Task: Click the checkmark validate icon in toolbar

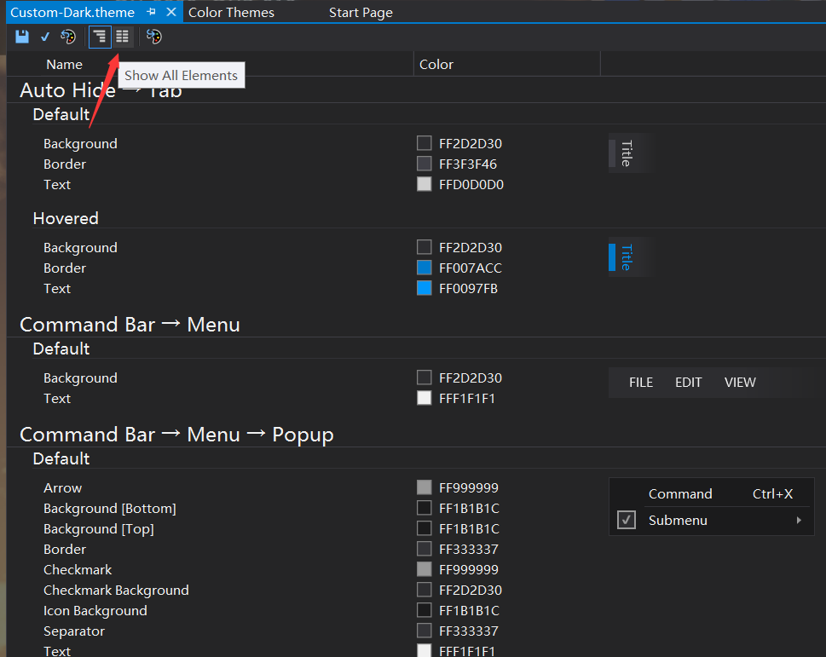Action: [44, 37]
